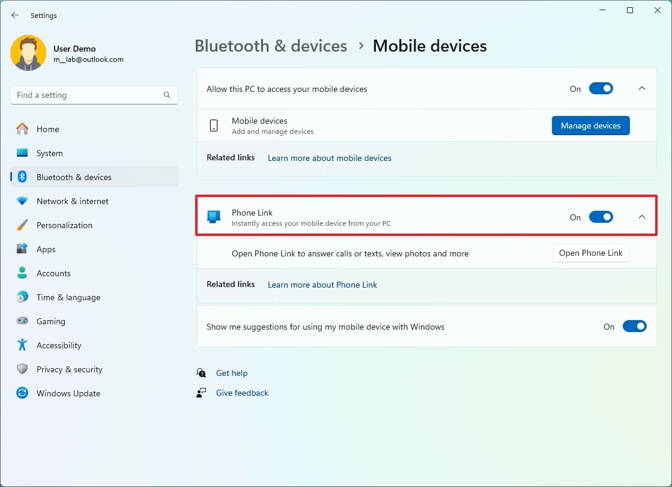Open the Accounts settings page
Screen dimensions: 672x487
pos(55,273)
